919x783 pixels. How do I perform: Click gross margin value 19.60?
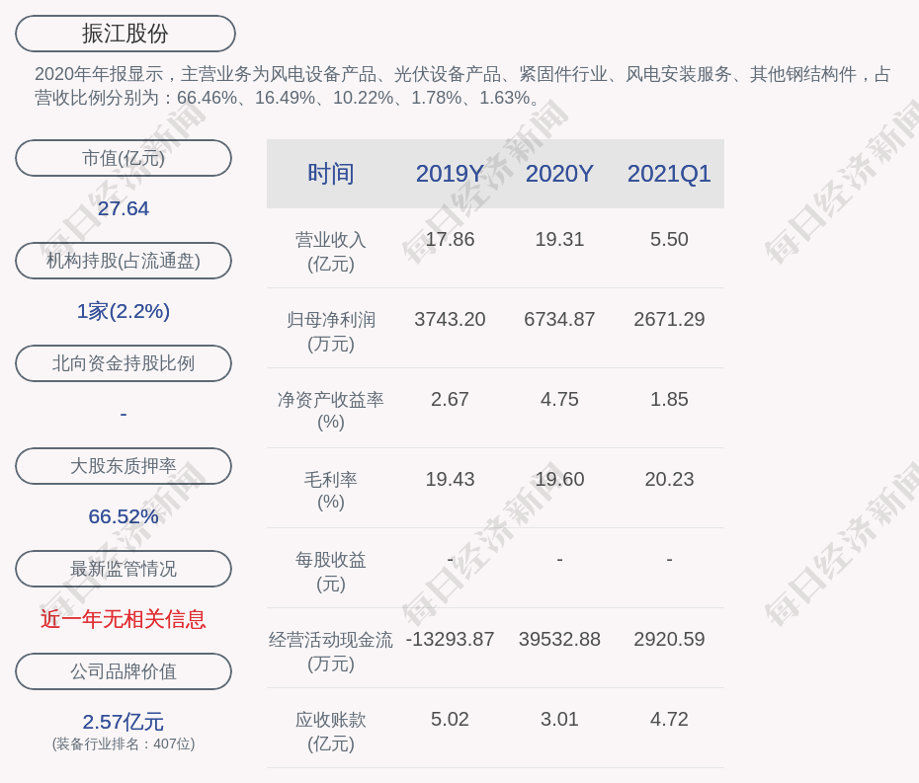point(559,479)
